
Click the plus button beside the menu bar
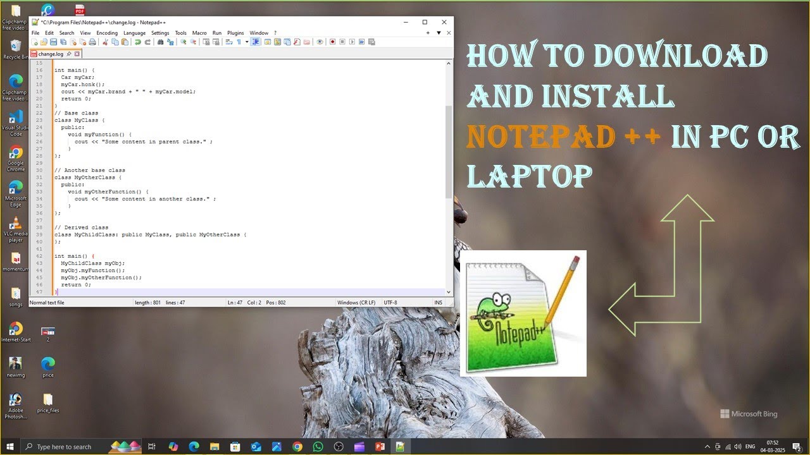(x=428, y=33)
